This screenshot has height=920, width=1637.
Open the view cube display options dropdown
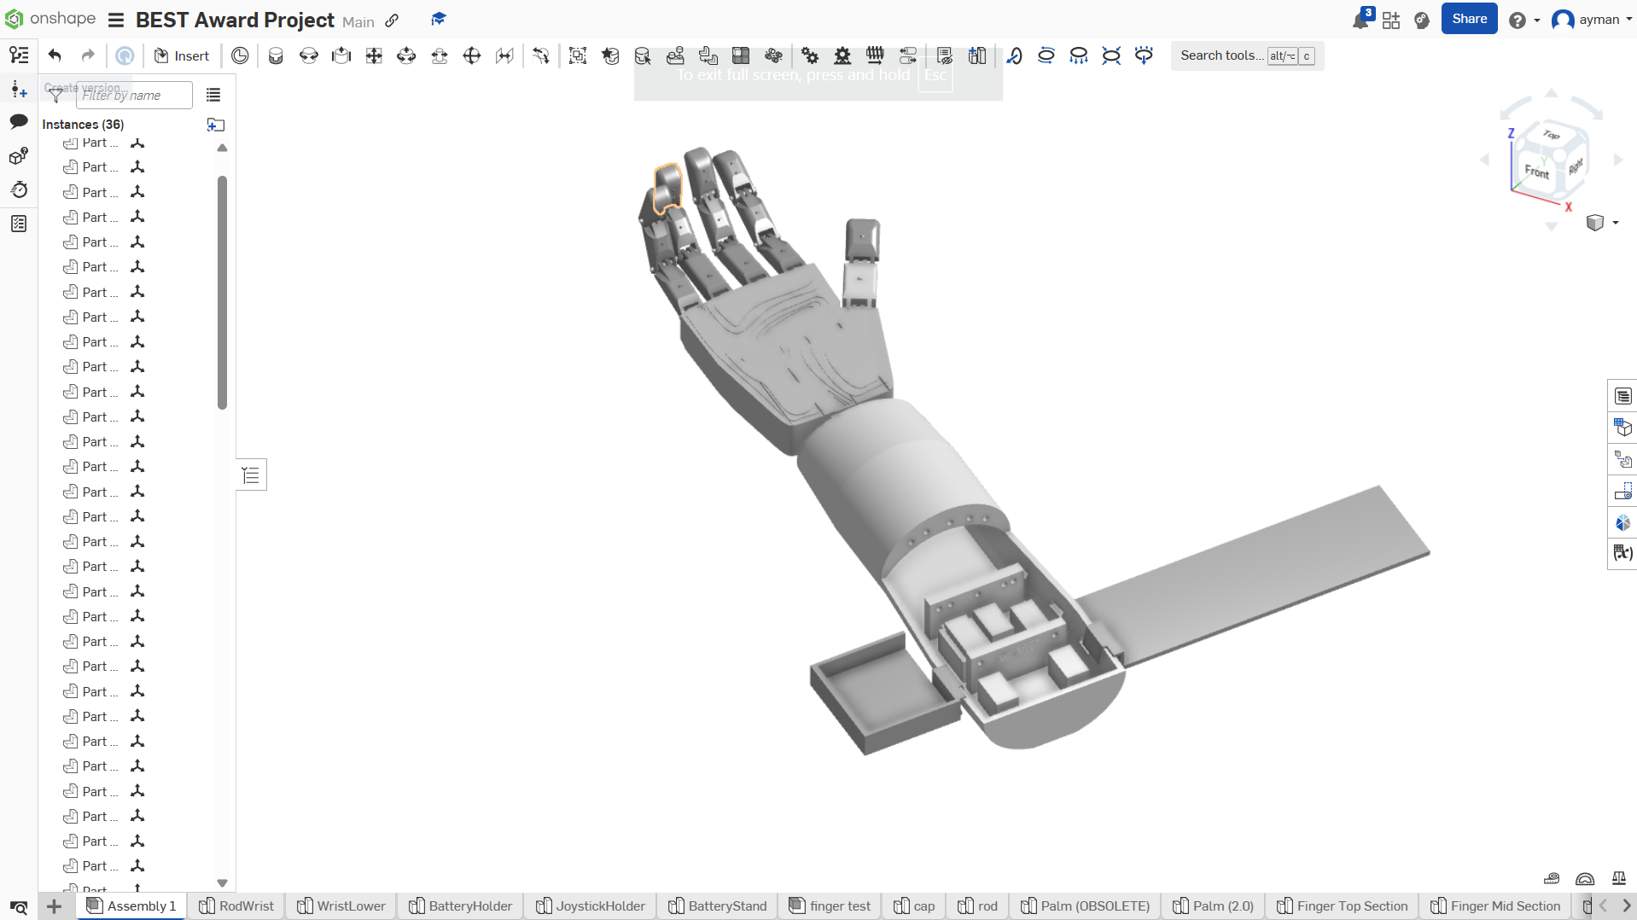1602,223
